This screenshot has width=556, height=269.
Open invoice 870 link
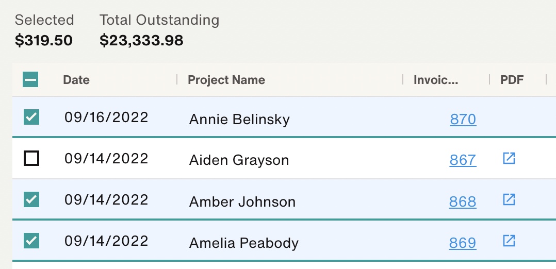[463, 119]
